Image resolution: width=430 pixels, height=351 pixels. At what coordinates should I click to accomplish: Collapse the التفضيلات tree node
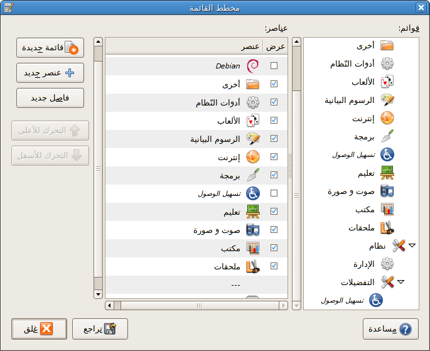click(x=400, y=282)
